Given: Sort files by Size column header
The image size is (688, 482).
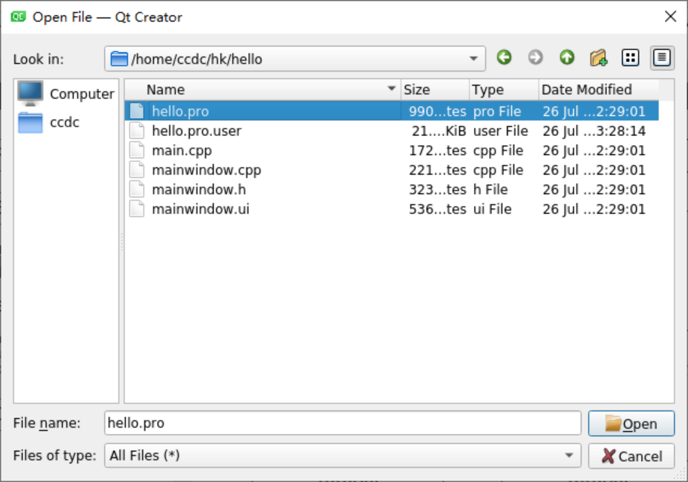Looking at the screenshot, I should click(417, 90).
